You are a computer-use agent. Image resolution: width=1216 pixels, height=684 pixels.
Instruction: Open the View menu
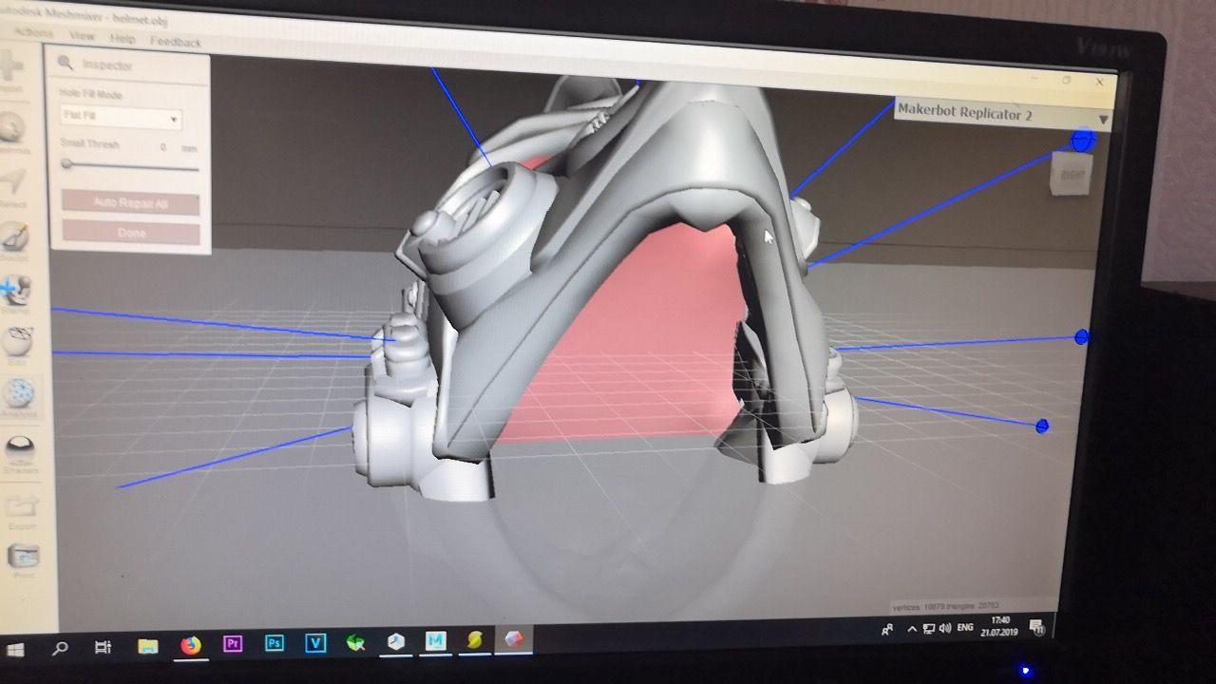coord(82,36)
